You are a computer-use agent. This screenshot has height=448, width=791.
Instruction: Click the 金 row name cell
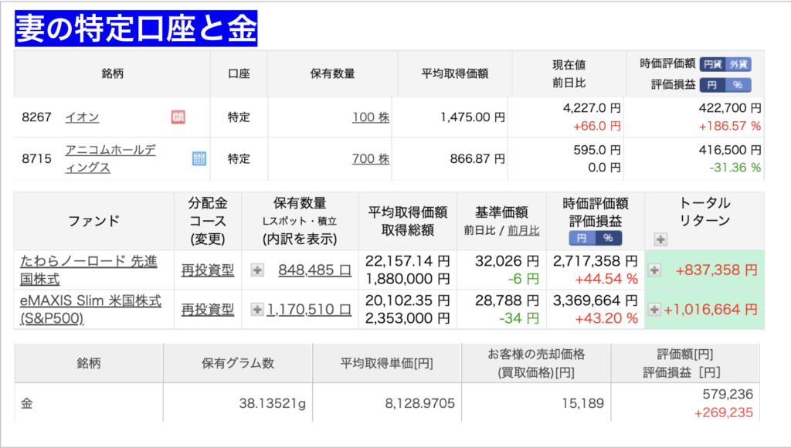89,402
